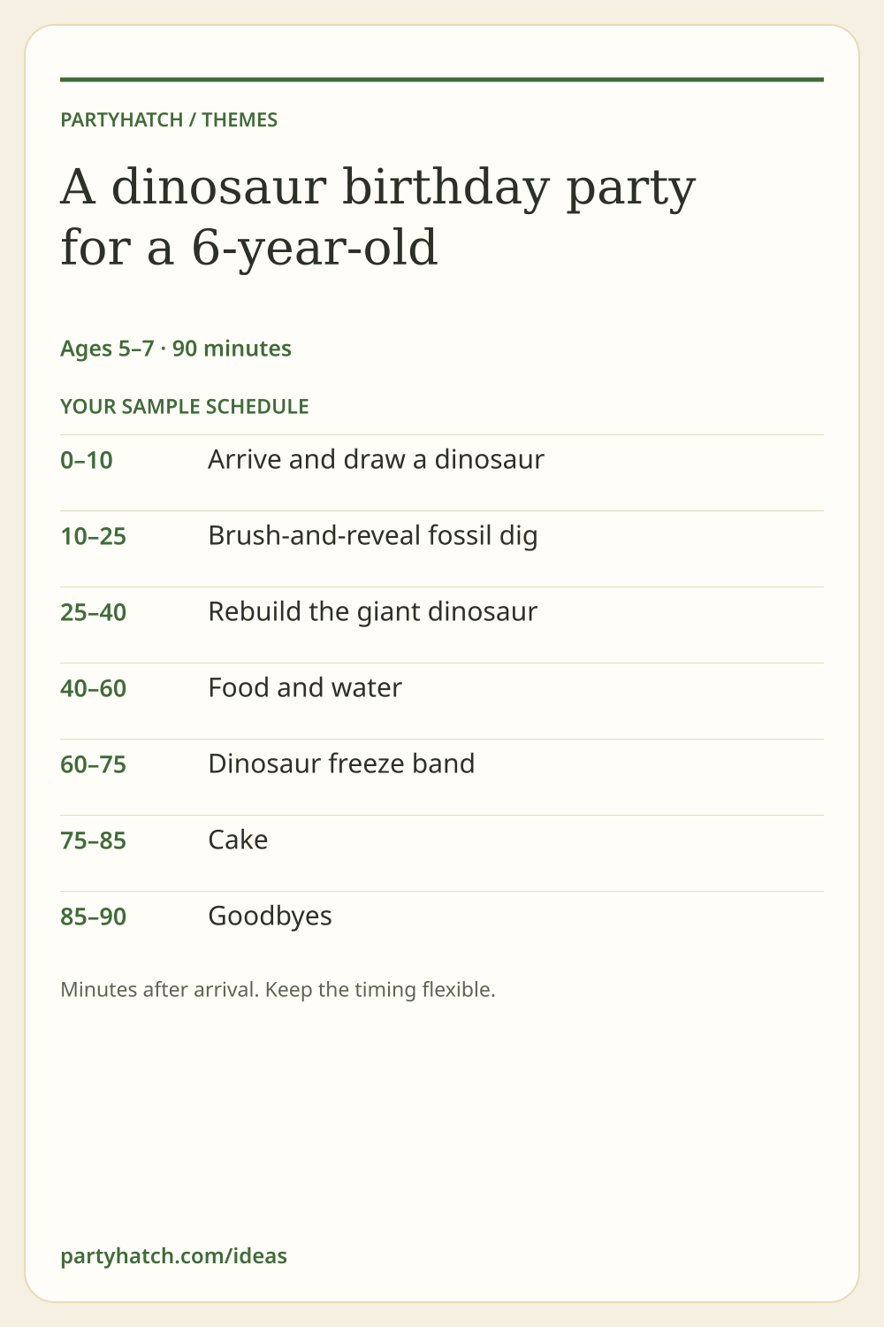Click the 40–60 time label
Screen dimensions: 884x1327
93,688
